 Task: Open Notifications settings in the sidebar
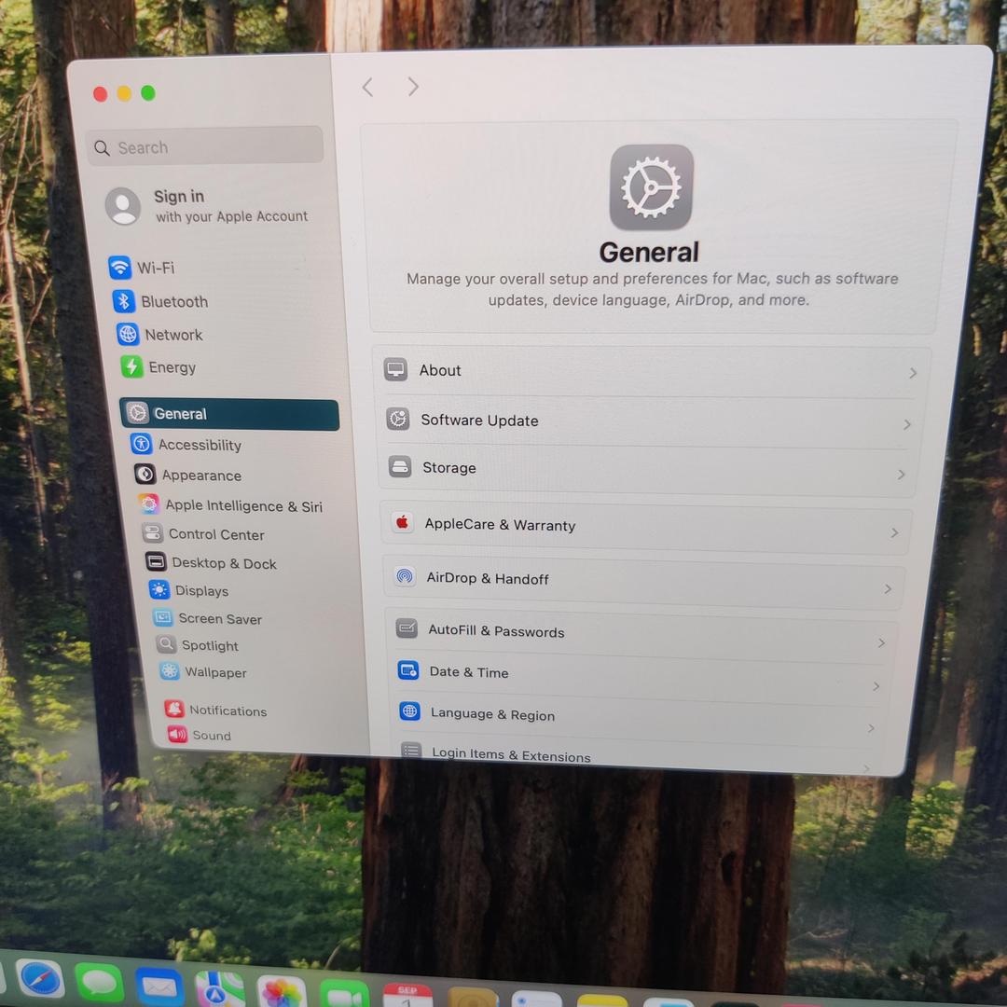coord(215,710)
